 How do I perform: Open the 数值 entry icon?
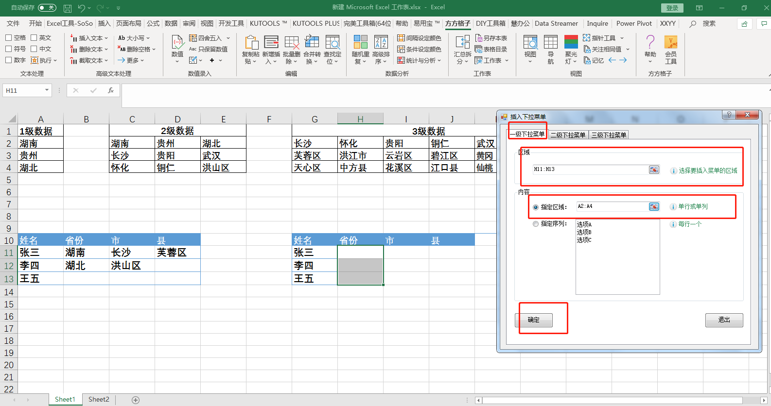pyautogui.click(x=177, y=42)
